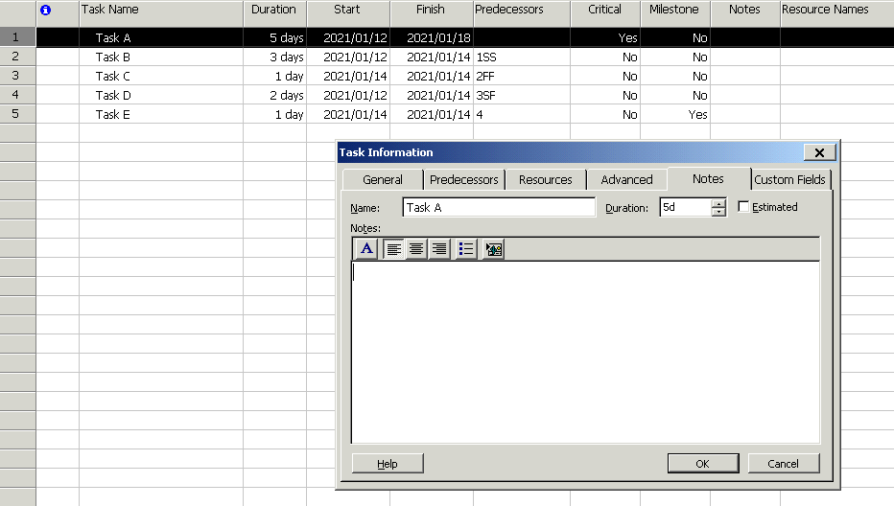The height and width of the screenshot is (506, 894).
Task: Go to the Resources tab
Action: (545, 179)
